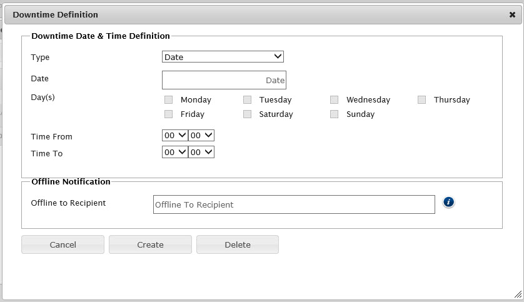Click the Create button
The height and width of the screenshot is (302, 524).
click(150, 244)
